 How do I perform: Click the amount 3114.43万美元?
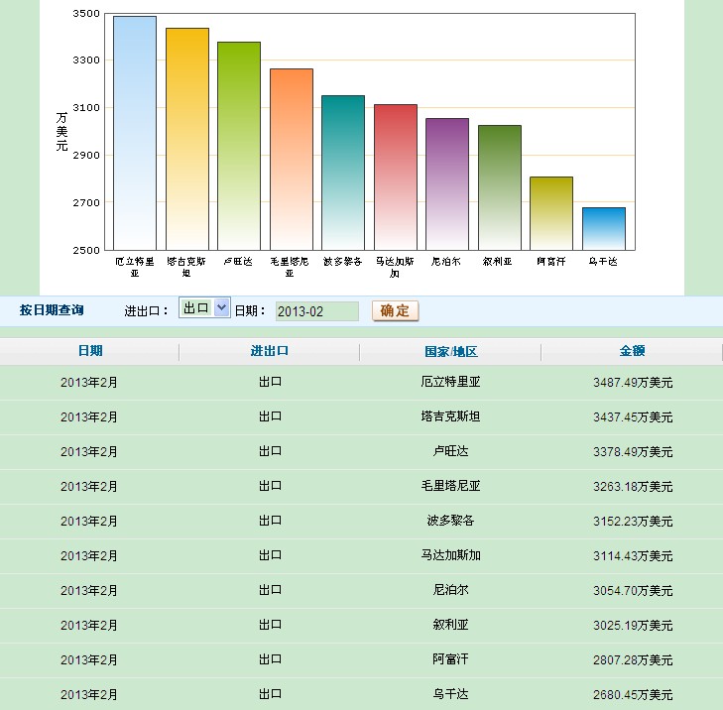(x=633, y=555)
